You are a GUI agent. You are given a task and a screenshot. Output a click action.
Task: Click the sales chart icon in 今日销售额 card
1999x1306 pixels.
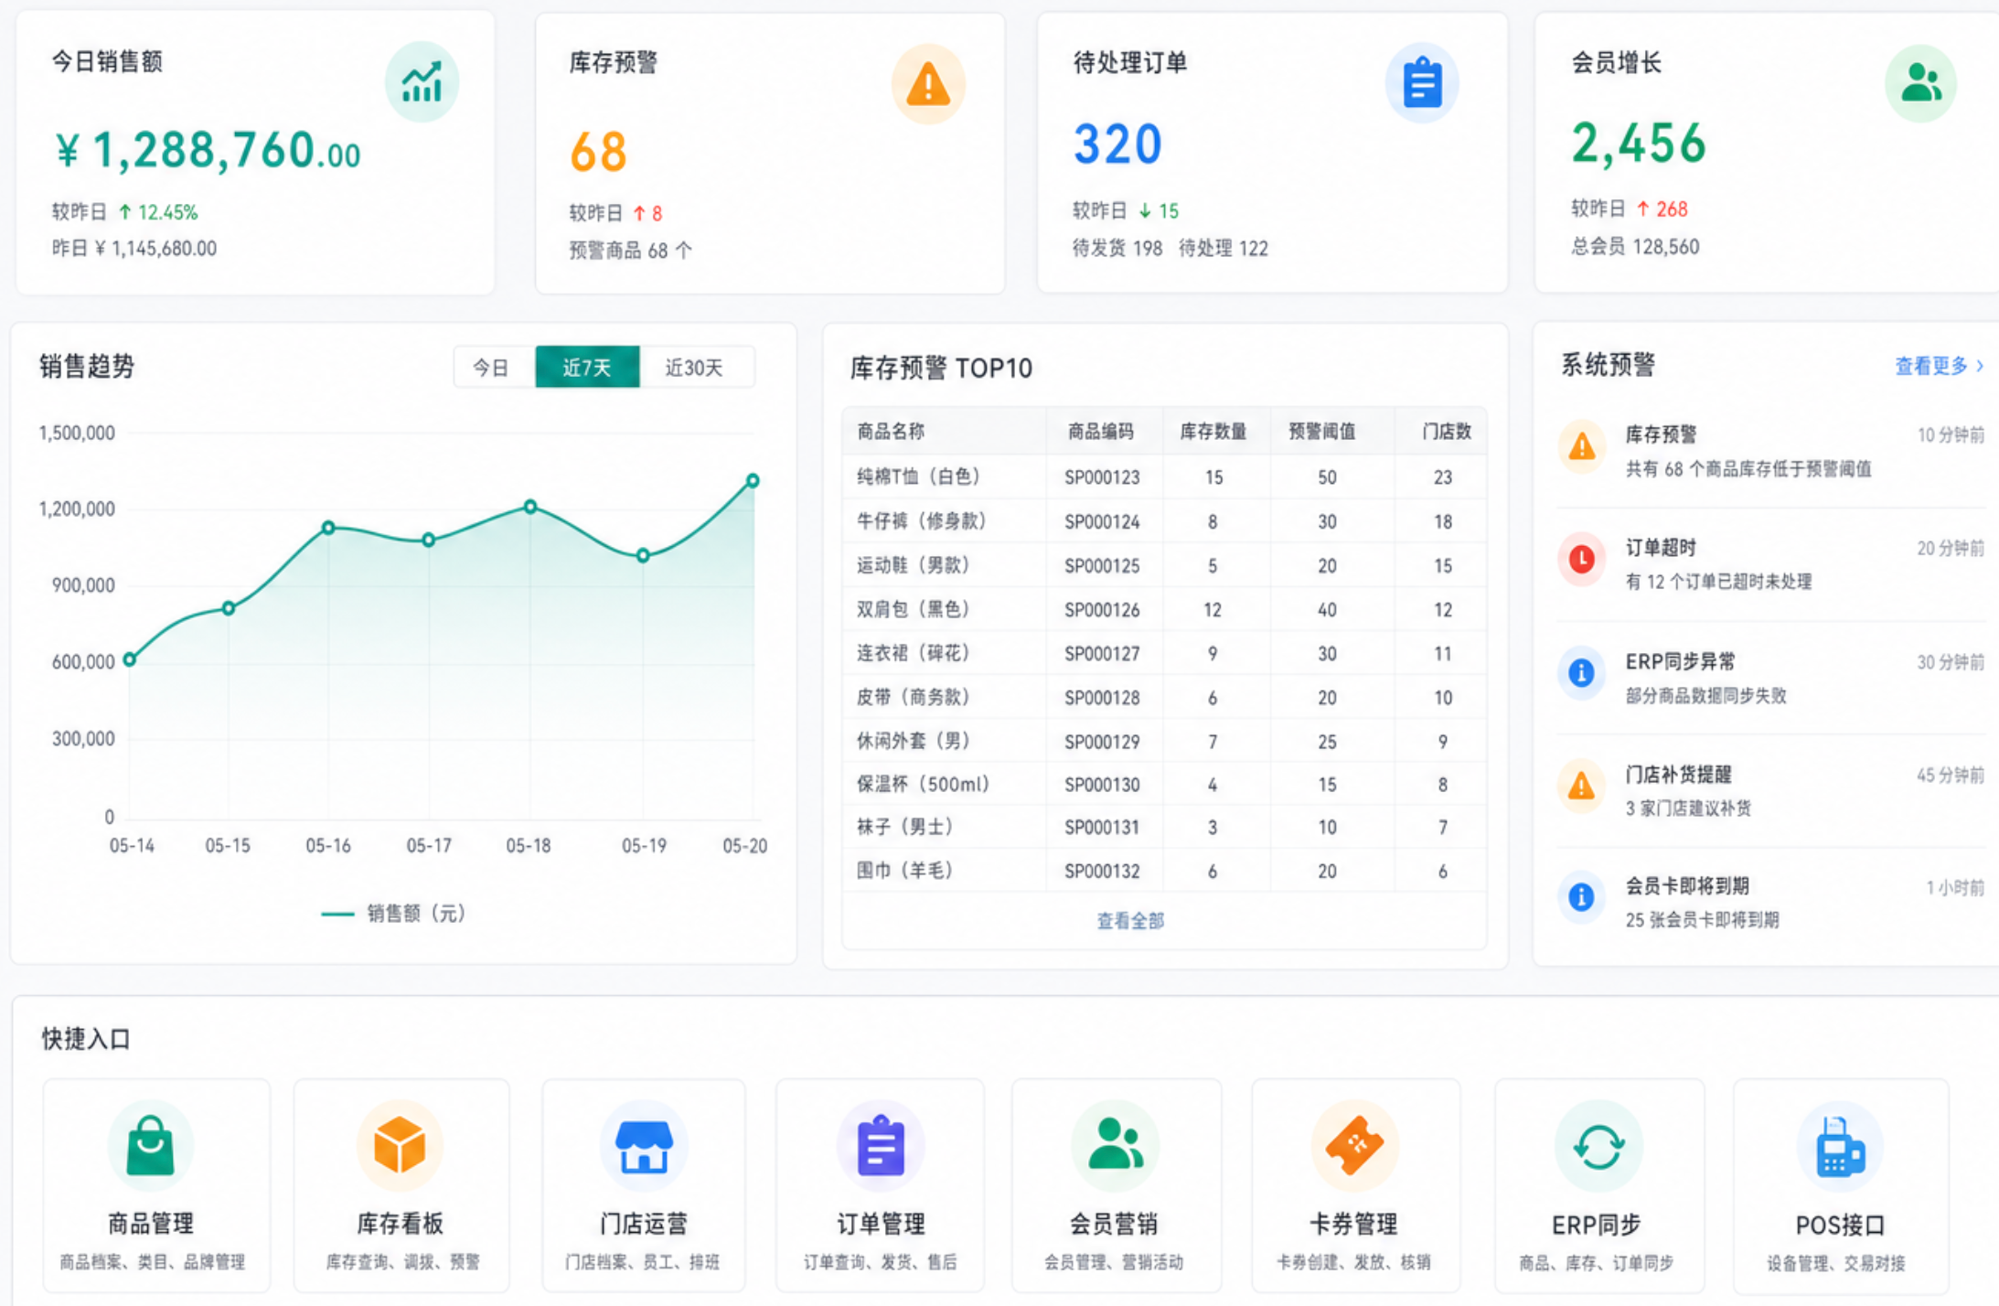pos(422,82)
